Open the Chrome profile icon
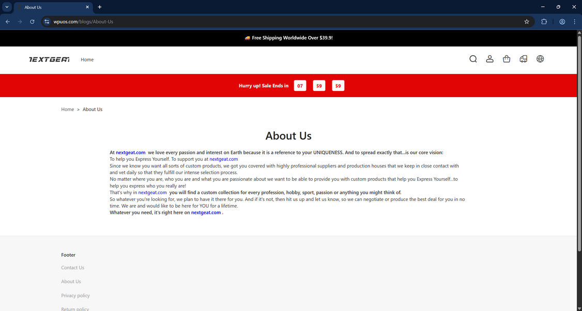Image resolution: width=582 pixels, height=311 pixels. 562,22
